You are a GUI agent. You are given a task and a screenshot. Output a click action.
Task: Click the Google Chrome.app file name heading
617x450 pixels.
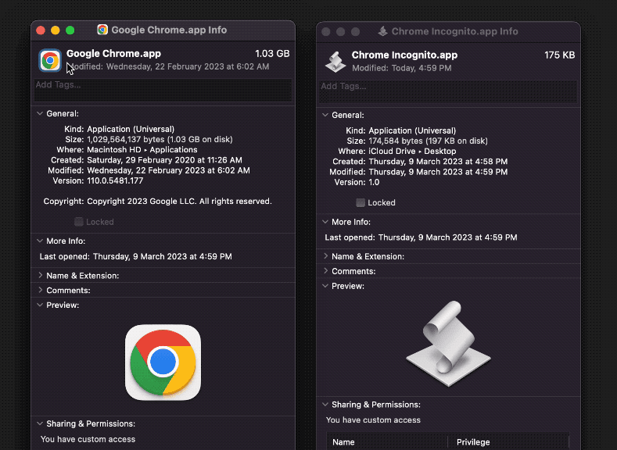point(113,53)
